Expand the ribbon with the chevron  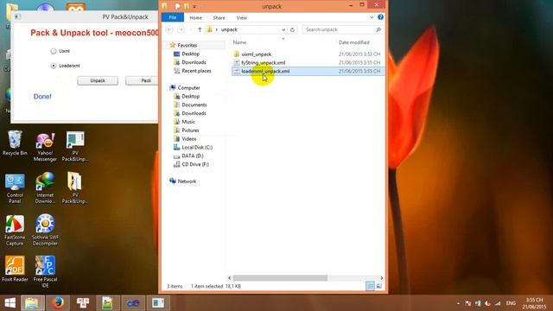[372, 17]
